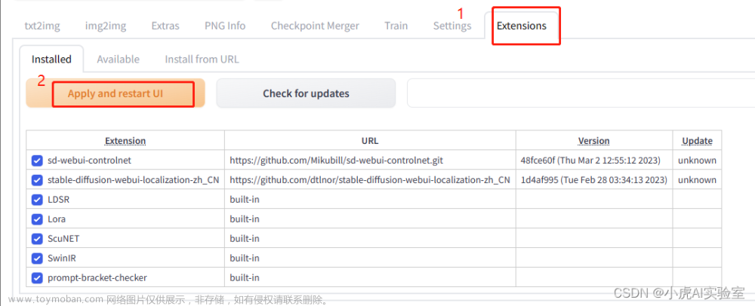Uncheck the ScuNET extension checkbox

pyautogui.click(x=37, y=239)
